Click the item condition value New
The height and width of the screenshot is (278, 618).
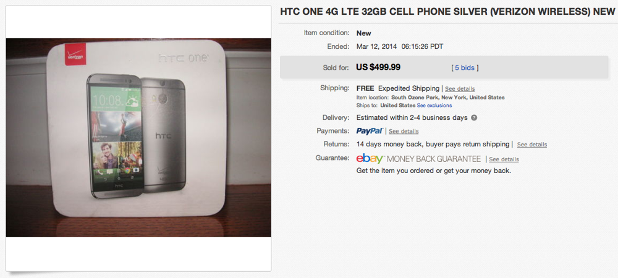[364, 33]
